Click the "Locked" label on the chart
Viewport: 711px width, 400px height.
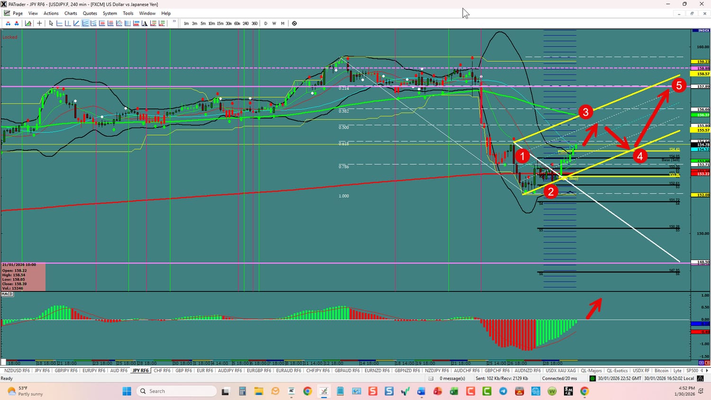tap(9, 37)
